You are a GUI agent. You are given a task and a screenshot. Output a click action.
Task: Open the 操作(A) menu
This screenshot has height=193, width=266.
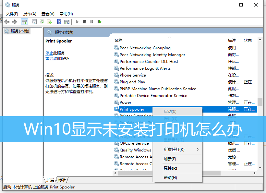(30, 14)
